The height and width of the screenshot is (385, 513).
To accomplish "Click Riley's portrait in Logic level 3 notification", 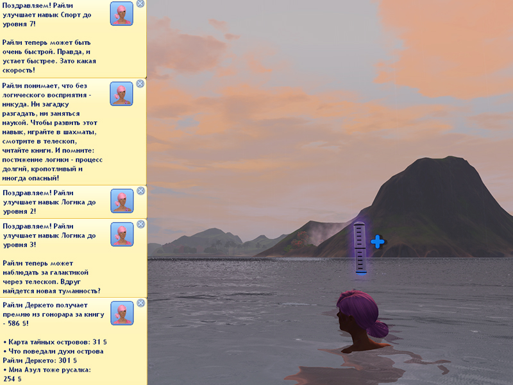I will (x=122, y=234).
